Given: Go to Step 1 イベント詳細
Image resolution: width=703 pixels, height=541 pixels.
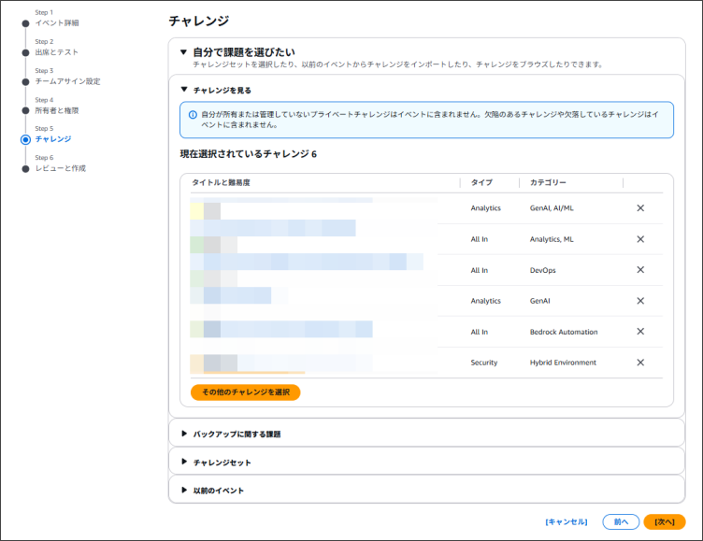Looking at the screenshot, I should coord(57,22).
